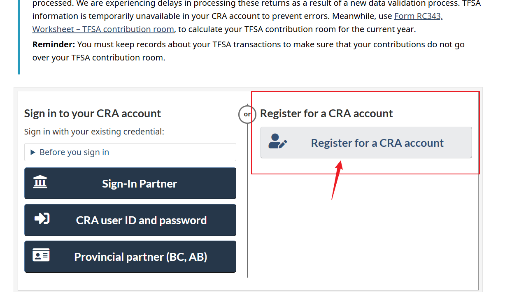Expand the "Before you sign in" text label
The height and width of the screenshot is (292, 505).
[x=74, y=153]
